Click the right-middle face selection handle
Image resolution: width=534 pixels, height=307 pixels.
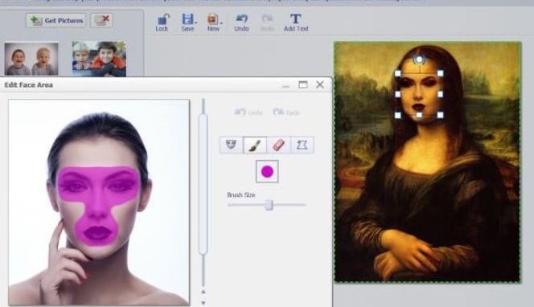click(x=441, y=94)
